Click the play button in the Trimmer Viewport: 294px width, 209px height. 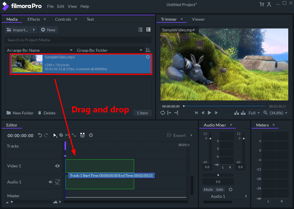click(209, 113)
